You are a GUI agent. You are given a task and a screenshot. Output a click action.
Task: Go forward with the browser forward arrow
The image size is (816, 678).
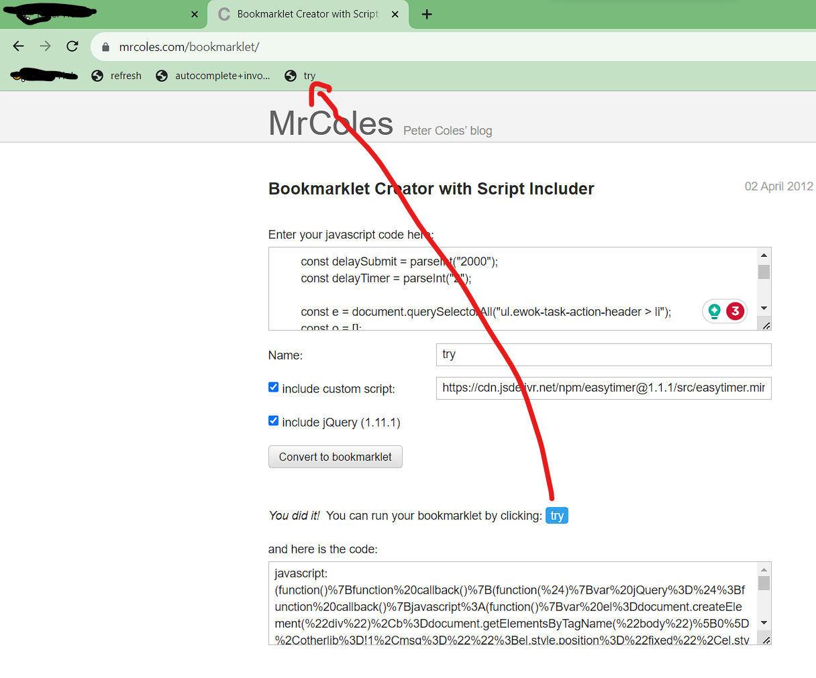coord(45,46)
